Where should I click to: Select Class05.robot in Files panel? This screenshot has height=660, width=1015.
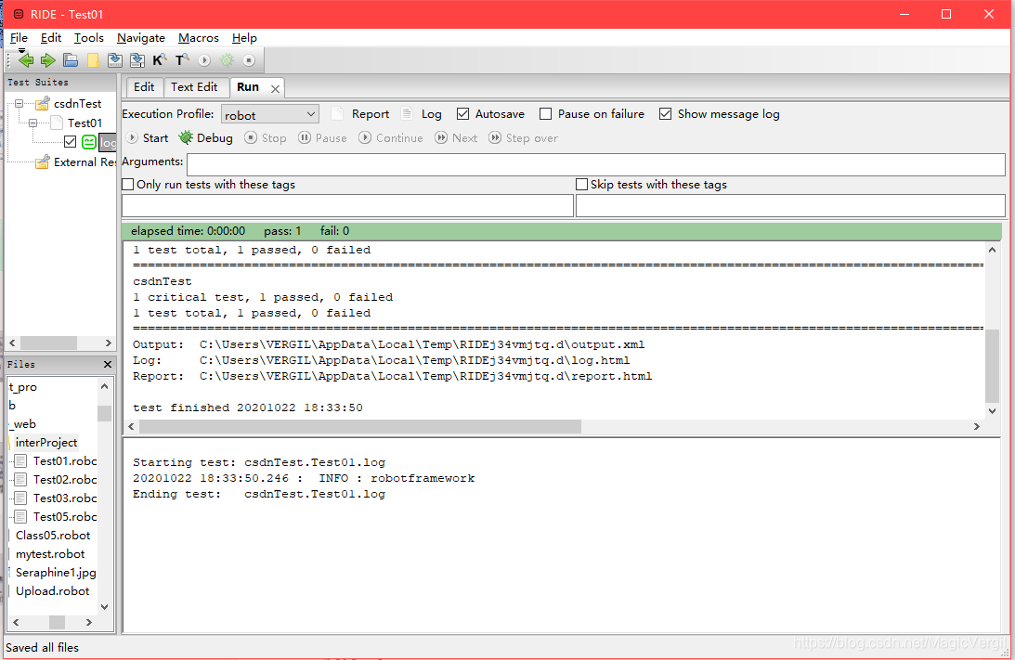click(53, 535)
